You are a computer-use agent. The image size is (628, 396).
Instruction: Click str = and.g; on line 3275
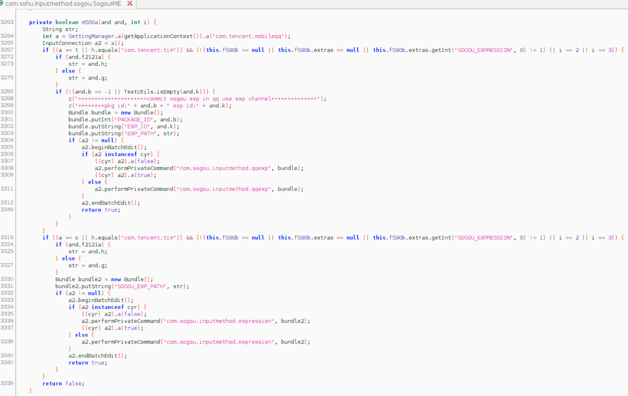(88, 78)
